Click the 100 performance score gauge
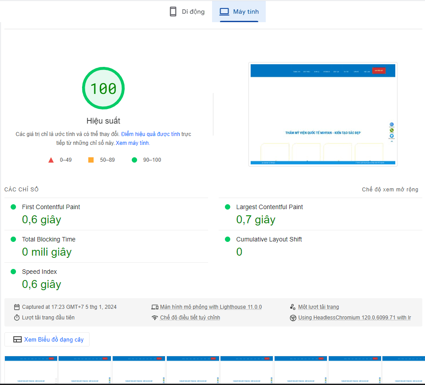 pyautogui.click(x=103, y=88)
